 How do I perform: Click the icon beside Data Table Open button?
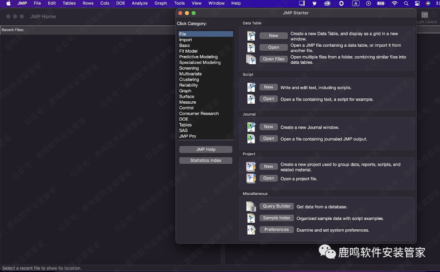[x=251, y=48]
